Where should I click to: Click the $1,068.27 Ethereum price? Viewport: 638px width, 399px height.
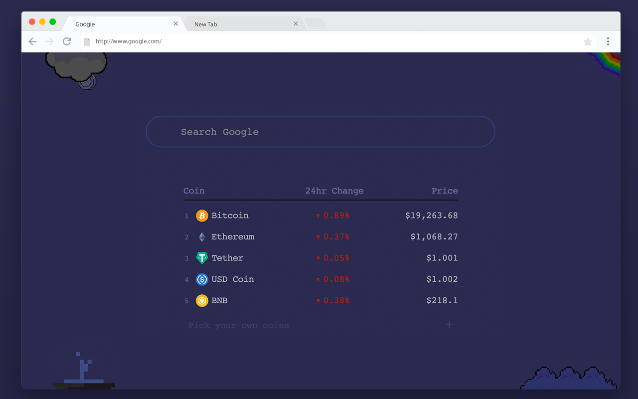pos(434,237)
